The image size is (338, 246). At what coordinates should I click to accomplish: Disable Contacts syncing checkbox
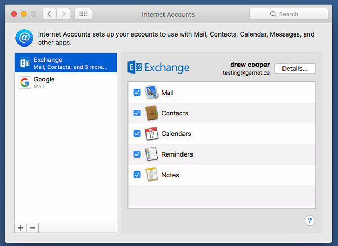tap(137, 113)
